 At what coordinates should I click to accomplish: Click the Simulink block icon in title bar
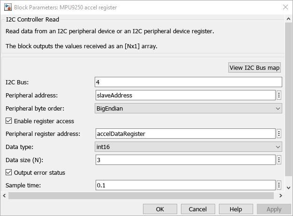[8, 7]
